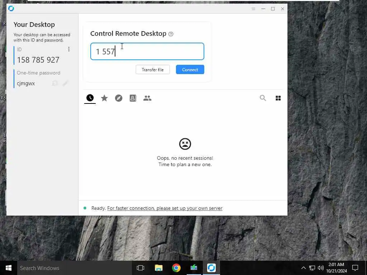Click the RustDesk taskbar icon
This screenshot has width=367, height=275.
pyautogui.click(x=211, y=268)
